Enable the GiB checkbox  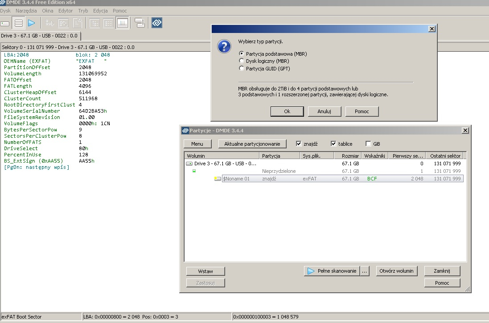[x=368, y=144]
